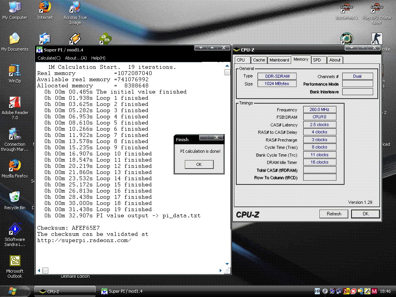Launch WinZip from the desktop
This screenshot has height=297, width=396.
click(15, 71)
